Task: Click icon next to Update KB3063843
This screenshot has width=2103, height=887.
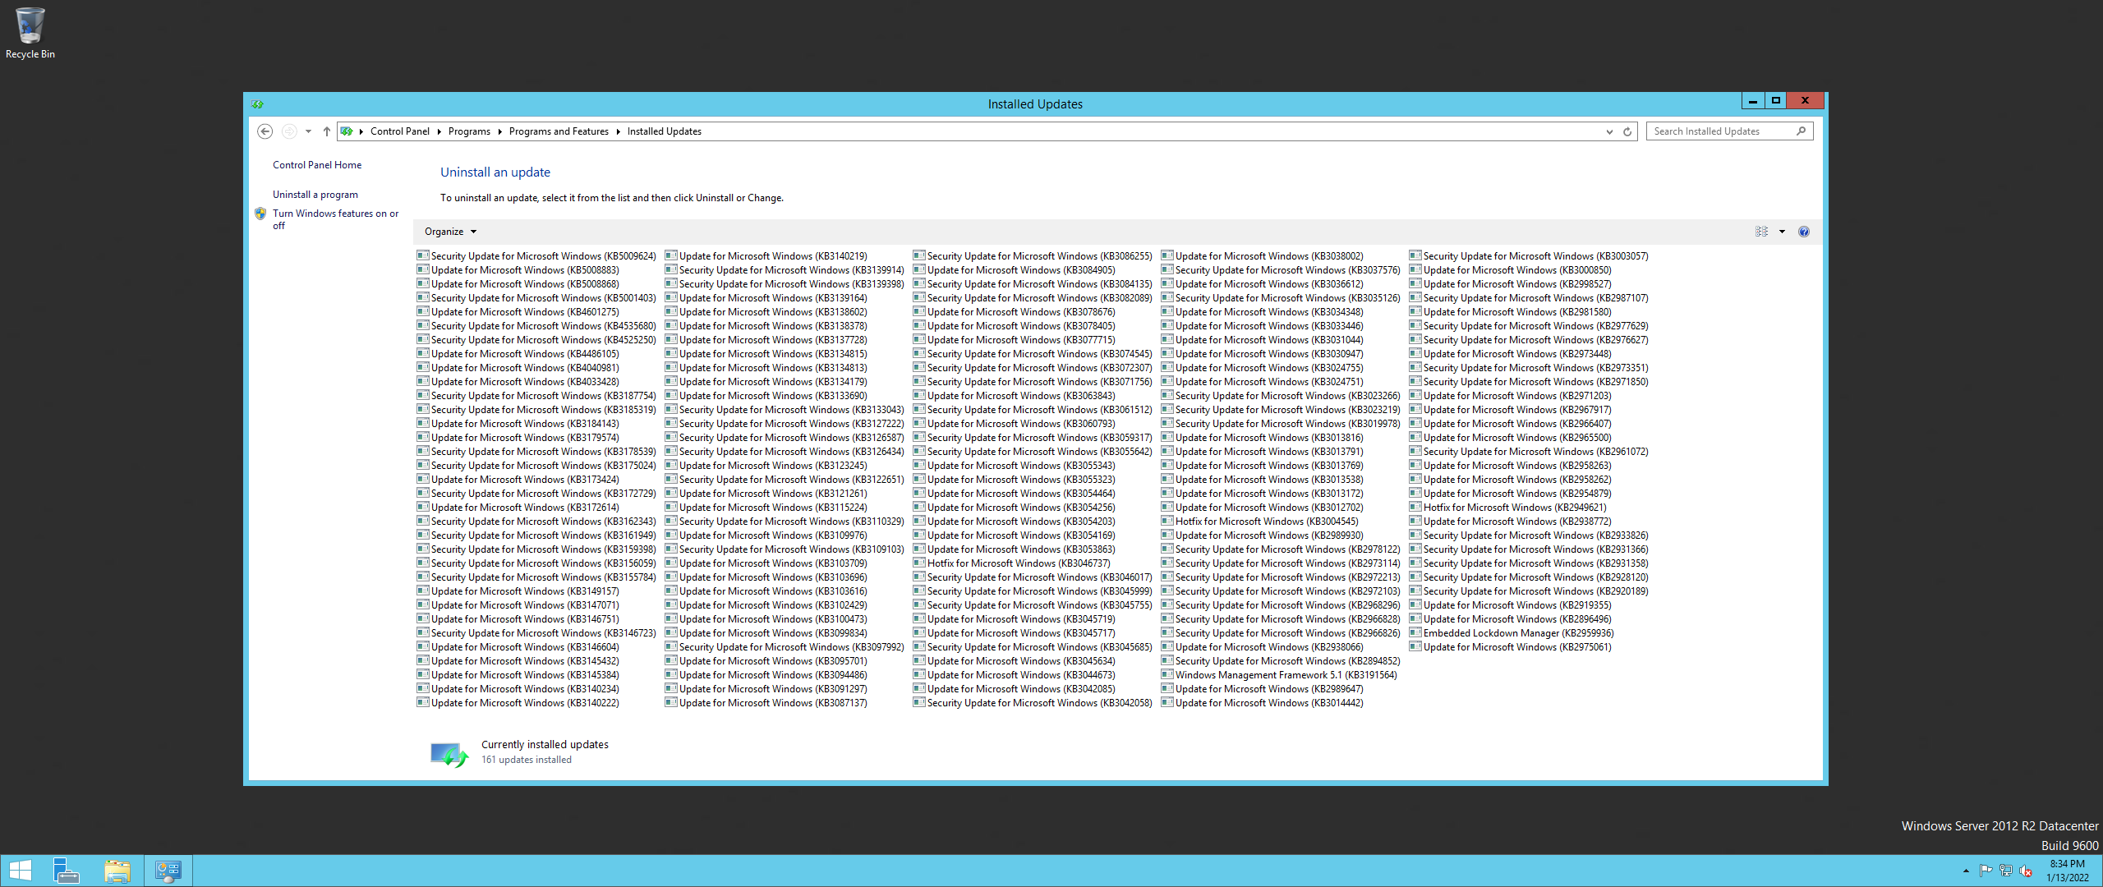Action: [918, 395]
